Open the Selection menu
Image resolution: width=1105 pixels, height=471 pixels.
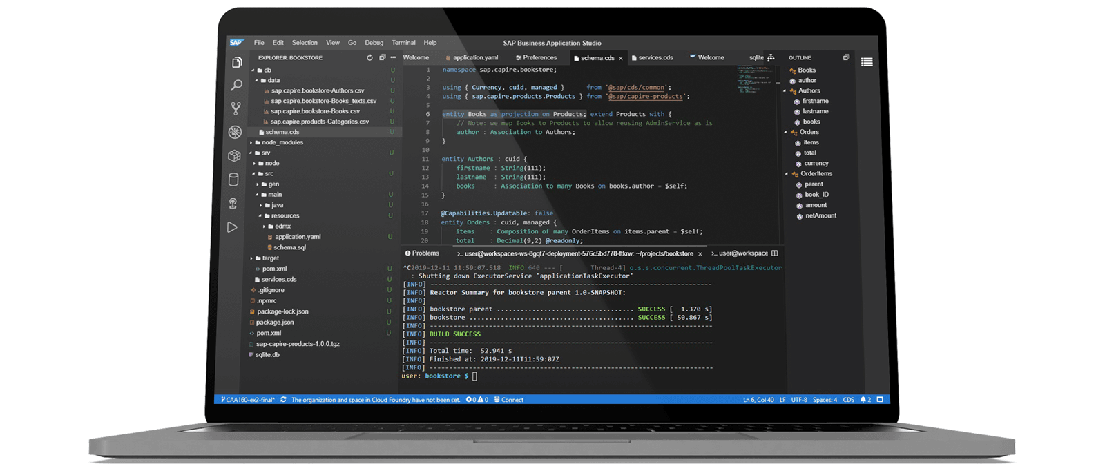(305, 43)
